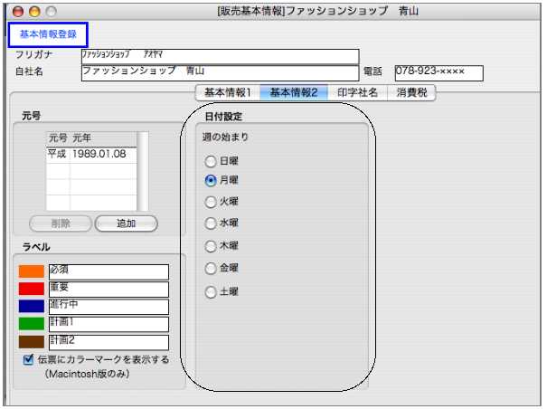547x409 pixels.
Task: Click the 削除 button
Action: [61, 223]
